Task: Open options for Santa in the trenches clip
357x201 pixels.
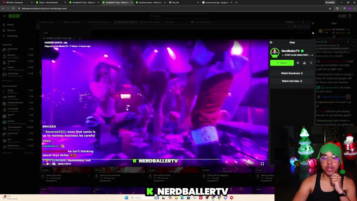Action: (x=142, y=176)
